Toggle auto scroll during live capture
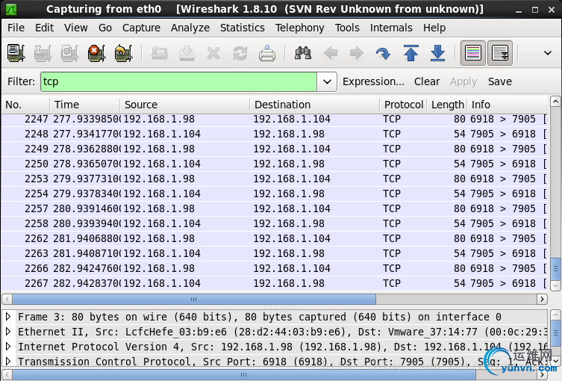 (500, 53)
